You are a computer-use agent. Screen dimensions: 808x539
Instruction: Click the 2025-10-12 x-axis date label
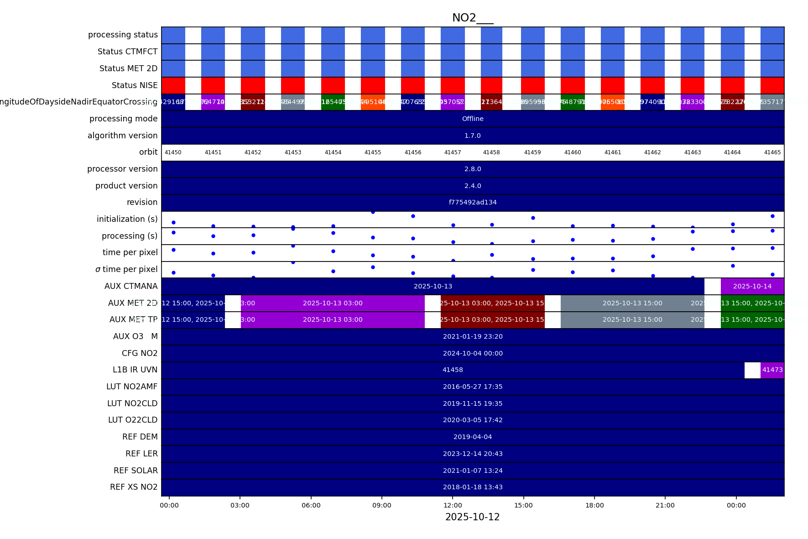coord(472,517)
